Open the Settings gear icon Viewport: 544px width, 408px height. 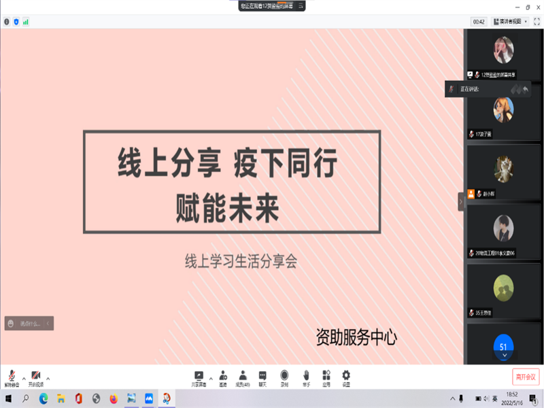pos(346,377)
